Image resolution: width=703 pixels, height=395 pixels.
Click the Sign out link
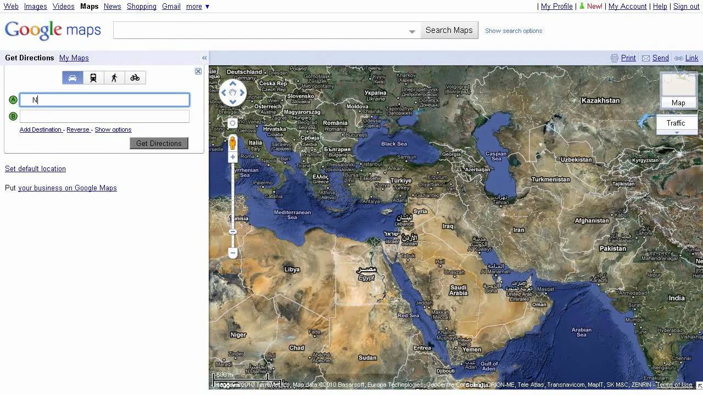pos(687,7)
